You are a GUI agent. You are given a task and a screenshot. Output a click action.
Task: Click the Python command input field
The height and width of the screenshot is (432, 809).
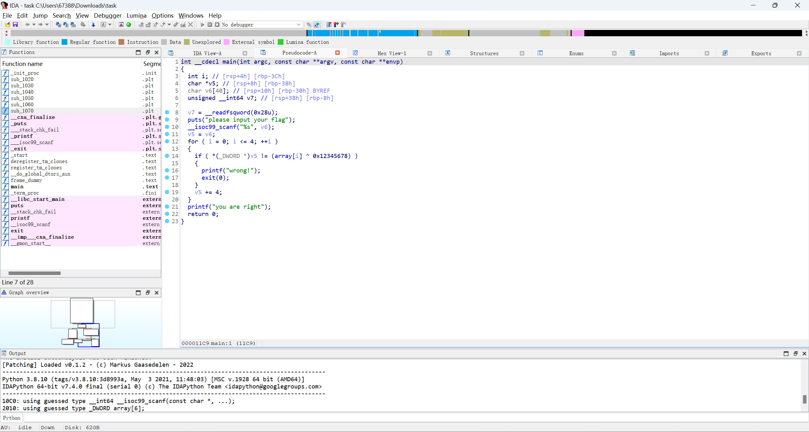(x=416, y=418)
